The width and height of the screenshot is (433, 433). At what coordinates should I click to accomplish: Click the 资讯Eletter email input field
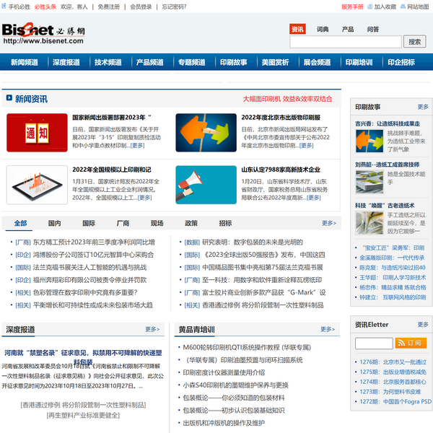(372, 343)
